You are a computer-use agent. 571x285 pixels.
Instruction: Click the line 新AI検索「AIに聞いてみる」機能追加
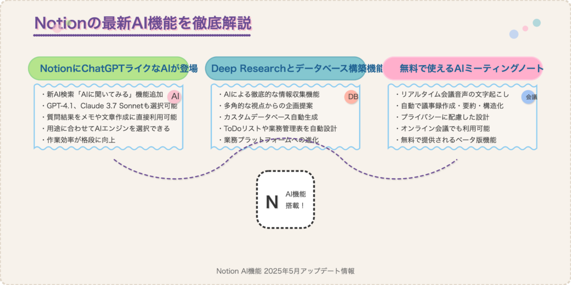point(103,95)
